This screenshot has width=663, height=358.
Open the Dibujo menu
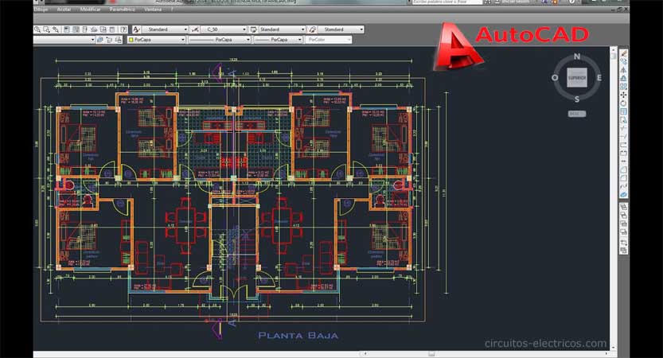pos(41,10)
